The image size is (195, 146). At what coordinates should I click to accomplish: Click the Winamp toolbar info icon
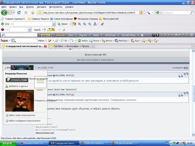[x=158, y=35]
